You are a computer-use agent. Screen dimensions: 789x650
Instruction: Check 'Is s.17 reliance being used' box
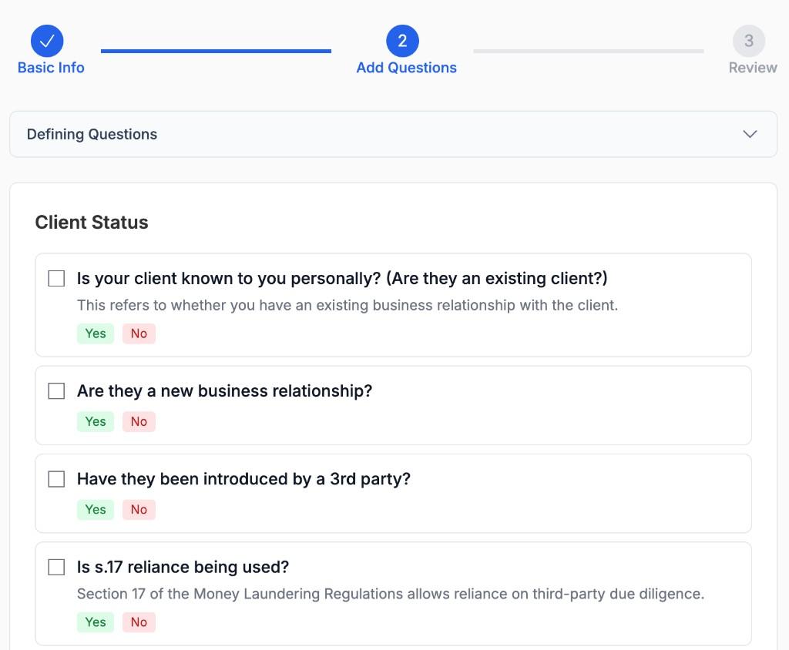56,567
